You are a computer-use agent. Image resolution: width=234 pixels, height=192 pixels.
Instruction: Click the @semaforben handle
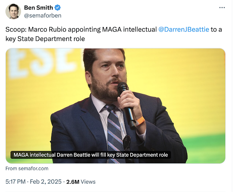point(42,15)
